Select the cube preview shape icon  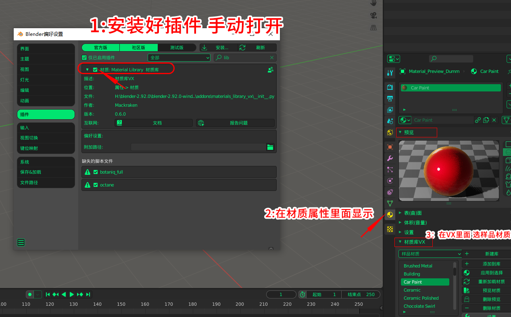[x=508, y=160]
